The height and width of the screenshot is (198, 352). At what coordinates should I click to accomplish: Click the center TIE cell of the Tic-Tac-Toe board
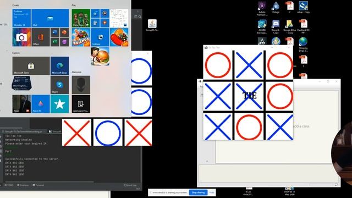click(x=249, y=96)
